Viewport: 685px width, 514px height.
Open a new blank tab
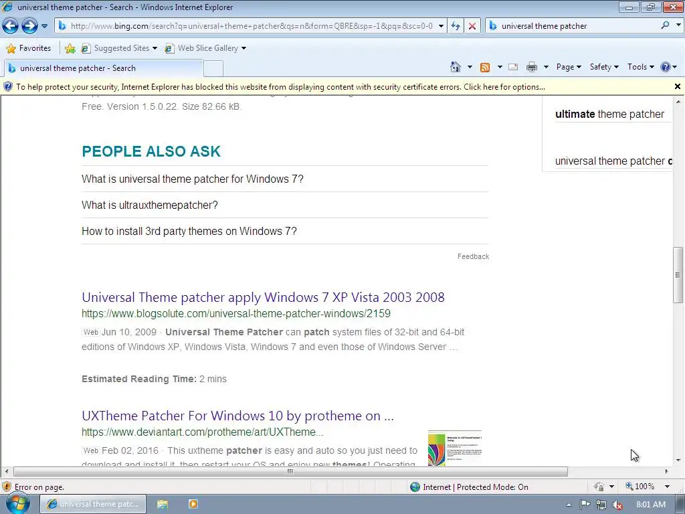pos(213,69)
